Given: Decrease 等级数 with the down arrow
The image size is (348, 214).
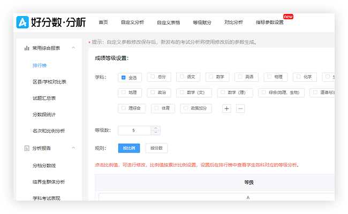Looking at the screenshot, I should click(155, 133).
